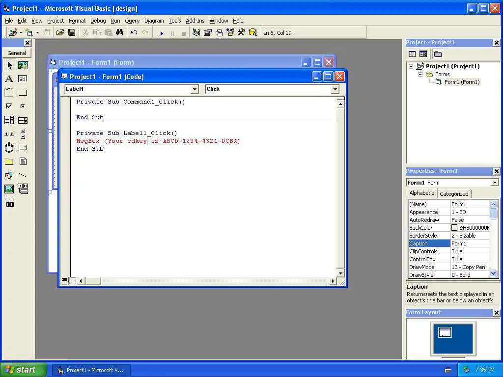Select the CheckBox tool in toolbox

pyautogui.click(x=9, y=106)
